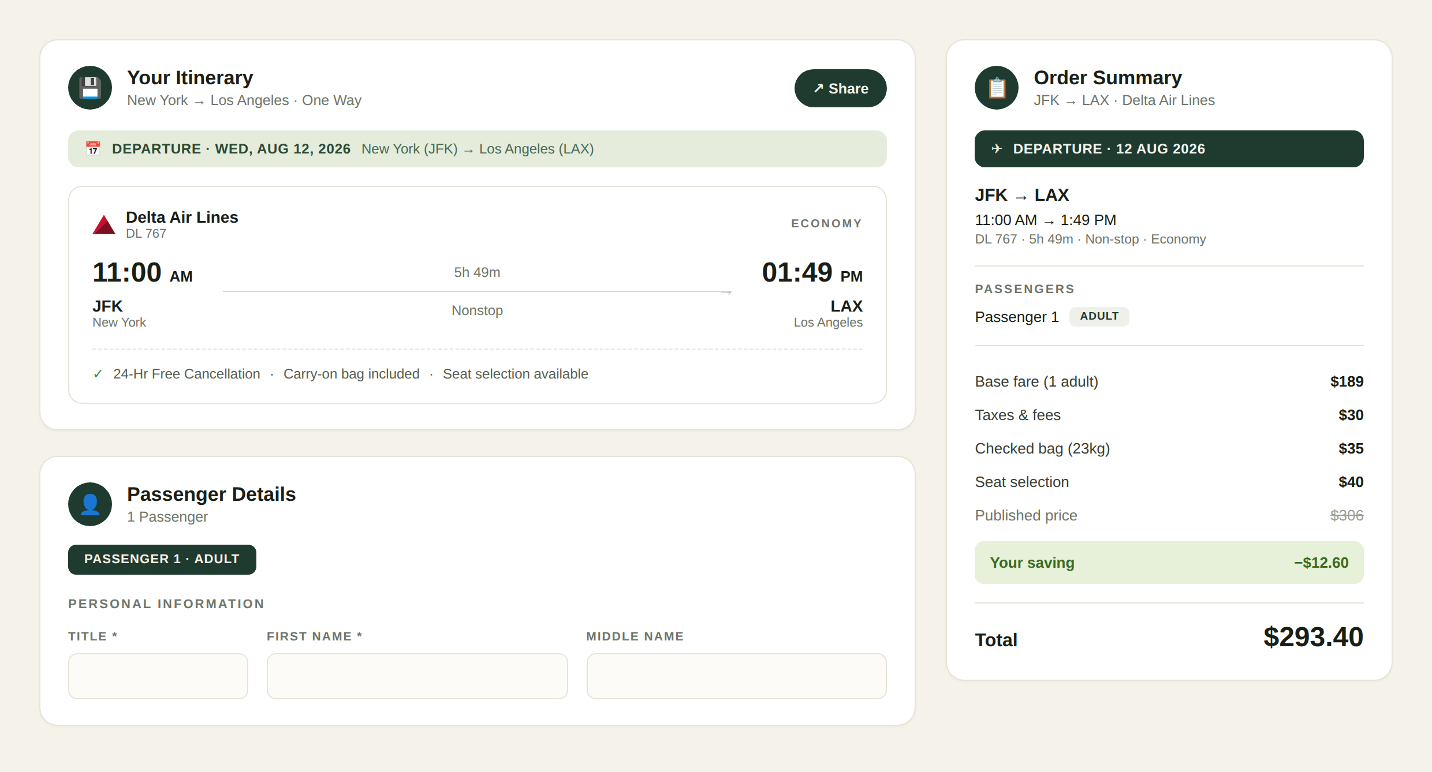1432x772 pixels.
Task: Click the Delta Air Lines logo
Action: coord(104,225)
